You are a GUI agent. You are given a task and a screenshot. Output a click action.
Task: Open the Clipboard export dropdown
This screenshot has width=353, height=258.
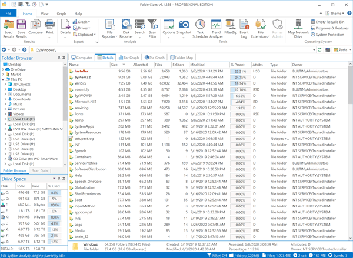pyautogui.click(x=84, y=35)
